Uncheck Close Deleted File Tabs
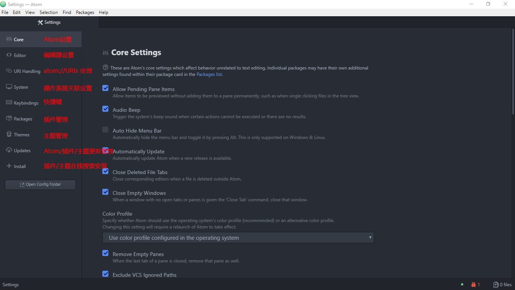Image resolution: width=515 pixels, height=290 pixels. click(x=105, y=171)
